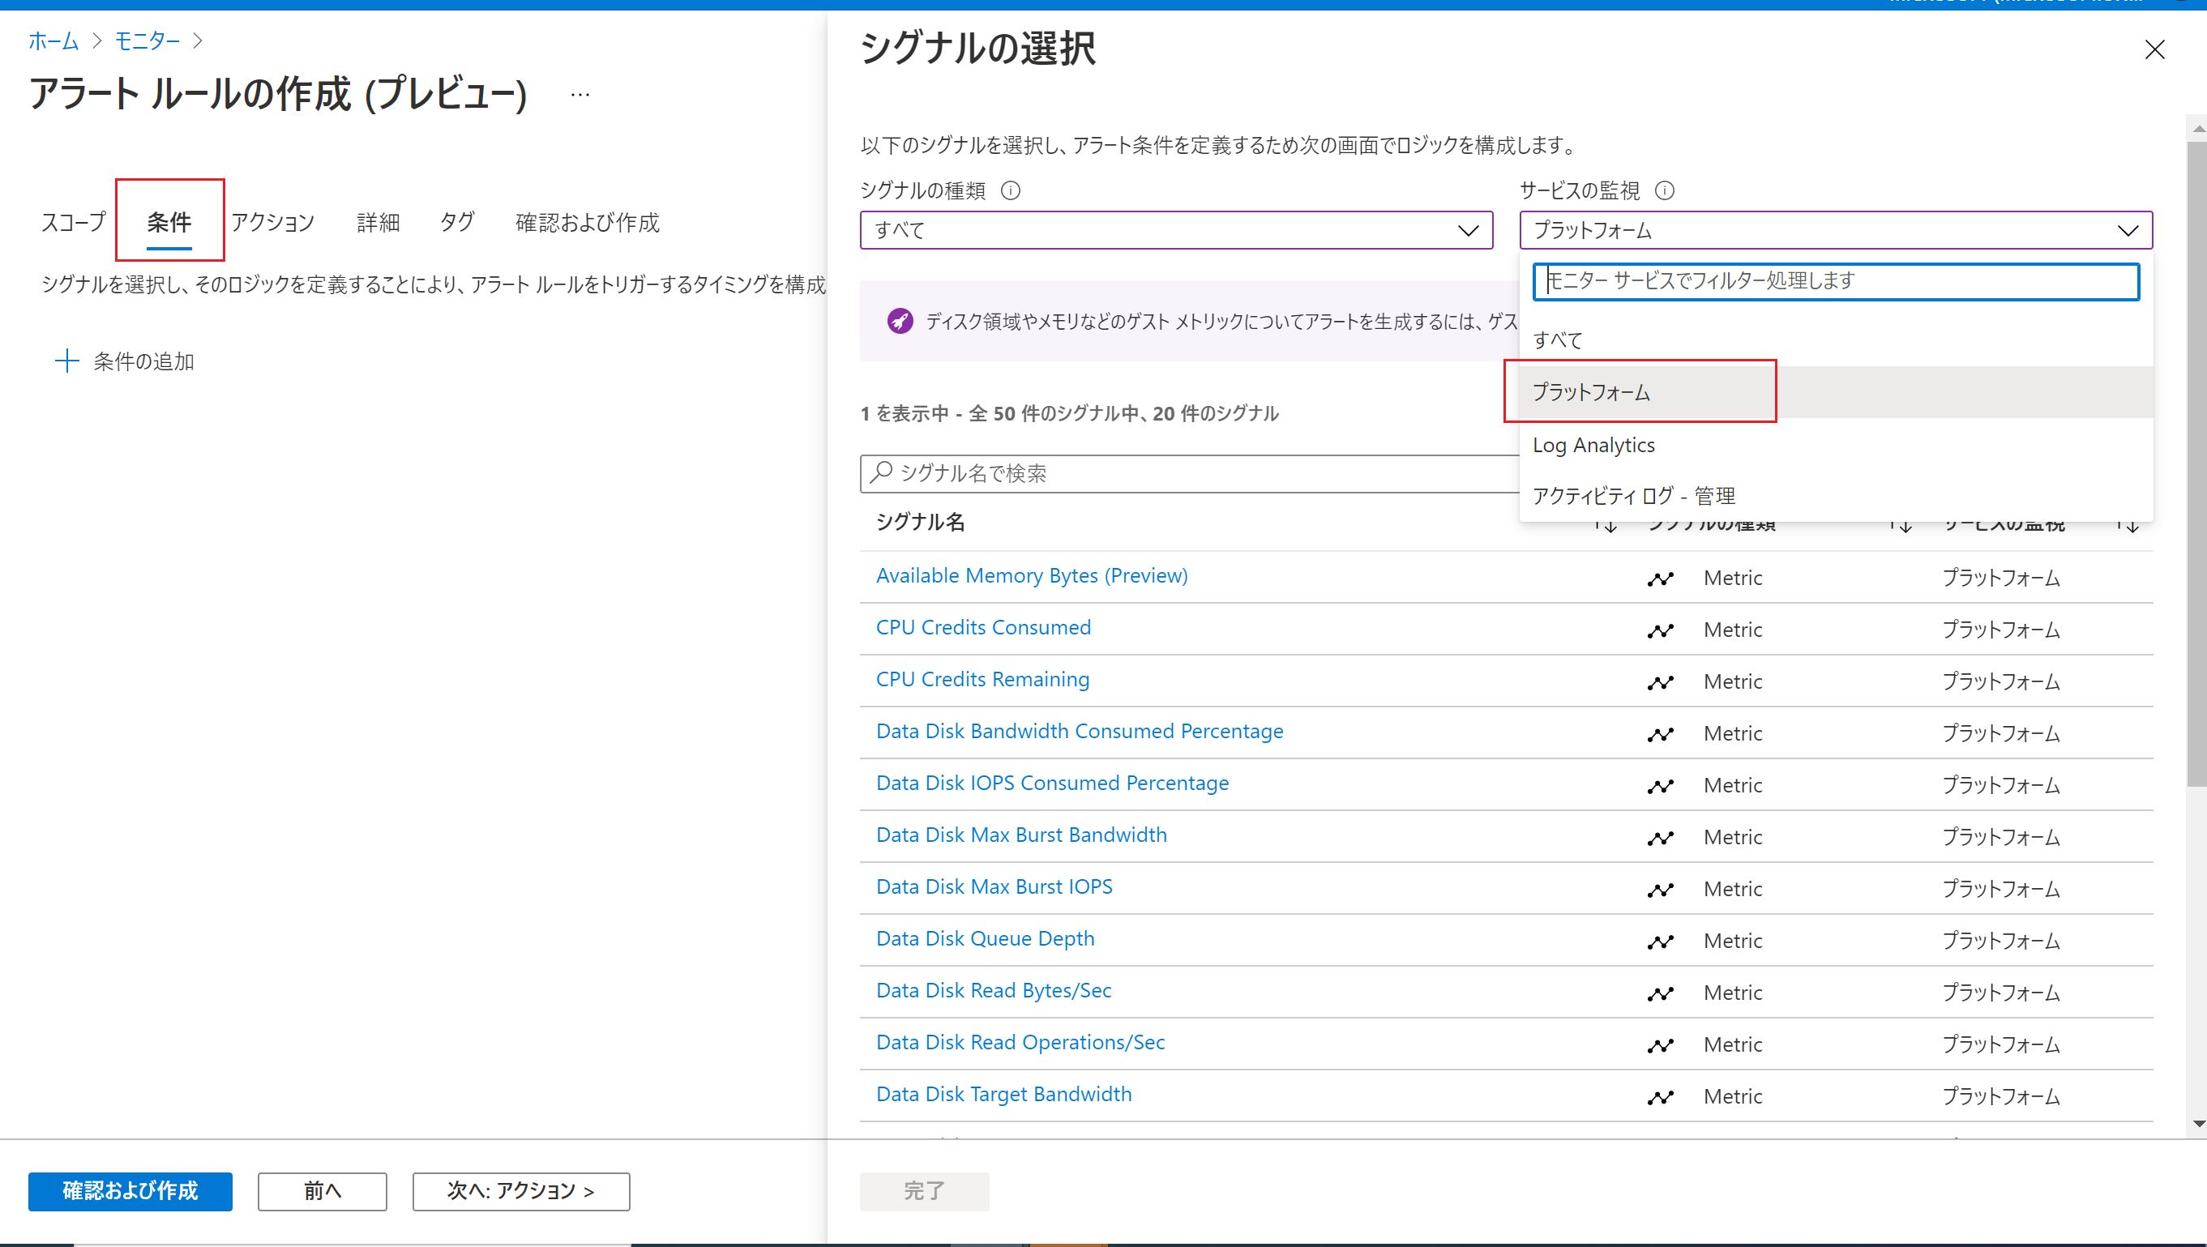The width and height of the screenshot is (2207, 1247).
Task: Select すべて from the monitoring service list
Action: click(1559, 340)
